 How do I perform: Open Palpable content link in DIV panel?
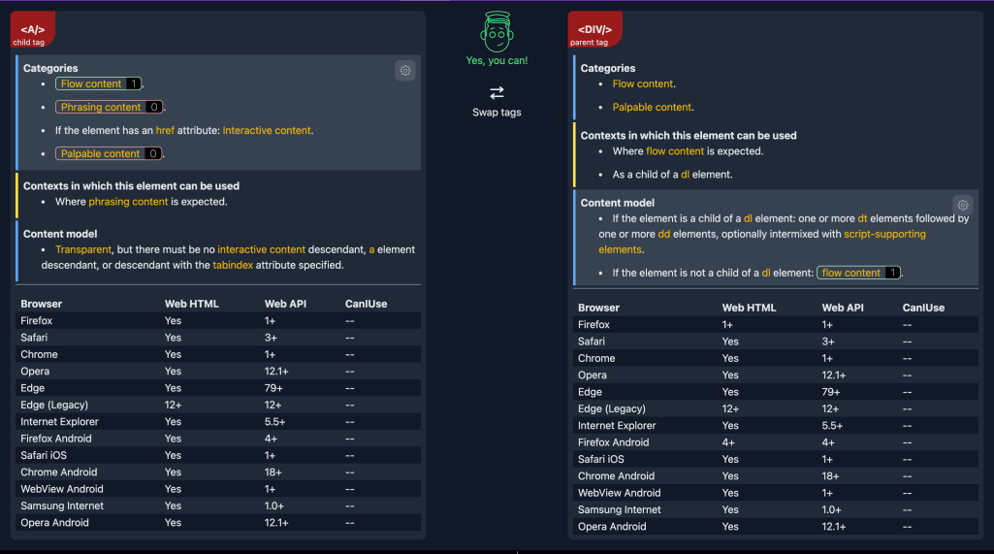[652, 108]
